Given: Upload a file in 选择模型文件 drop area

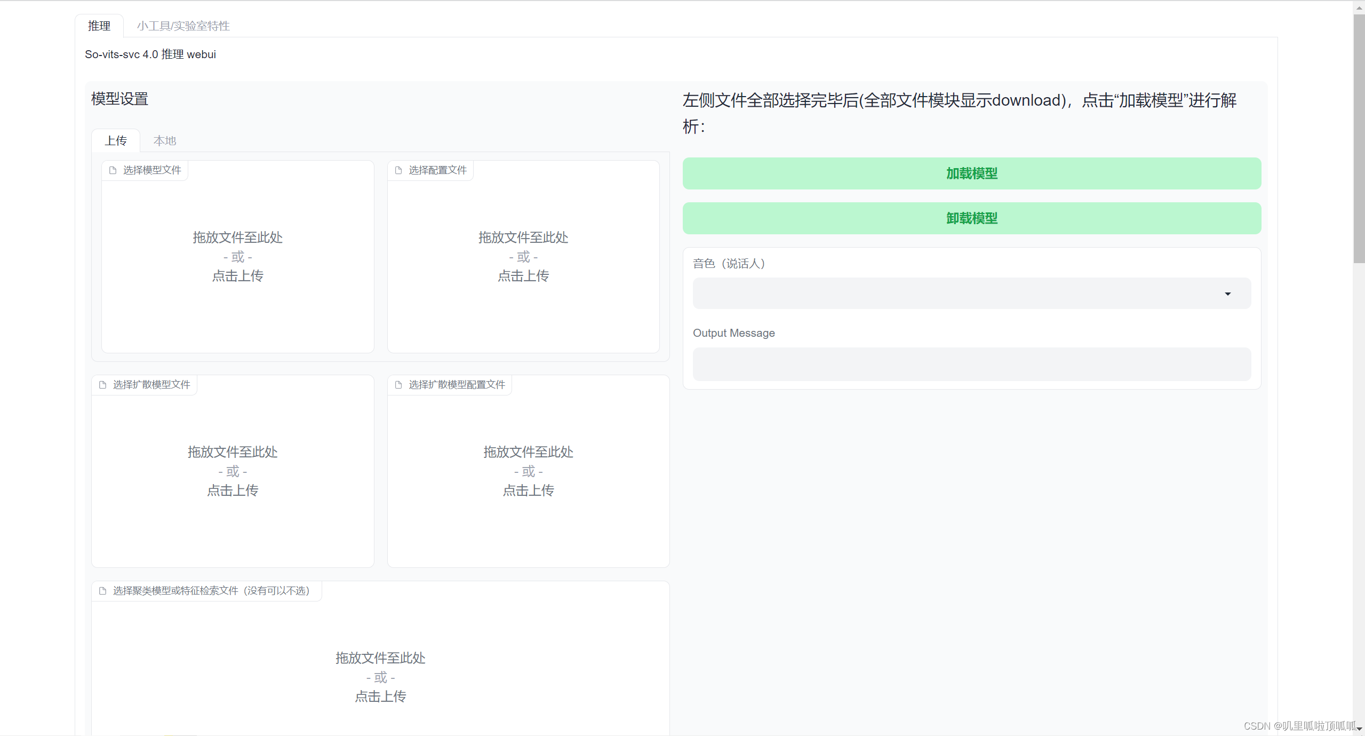Looking at the screenshot, I should click(x=238, y=257).
